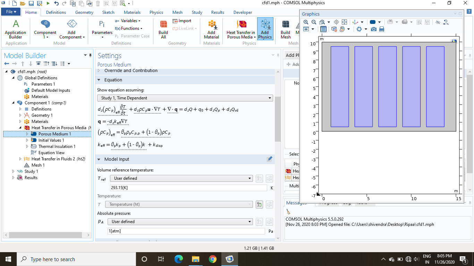474x266 pixels.
Task: Switch to the Geometry ribbon tab
Action: pos(84,12)
